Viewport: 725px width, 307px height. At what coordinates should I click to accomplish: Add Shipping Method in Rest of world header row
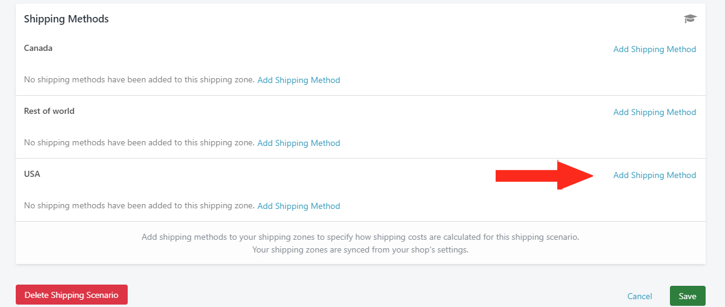654,112
